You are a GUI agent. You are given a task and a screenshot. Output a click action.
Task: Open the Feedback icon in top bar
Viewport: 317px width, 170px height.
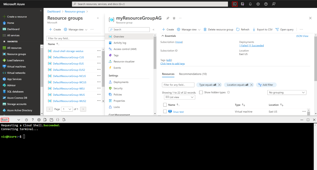tap(274, 4)
